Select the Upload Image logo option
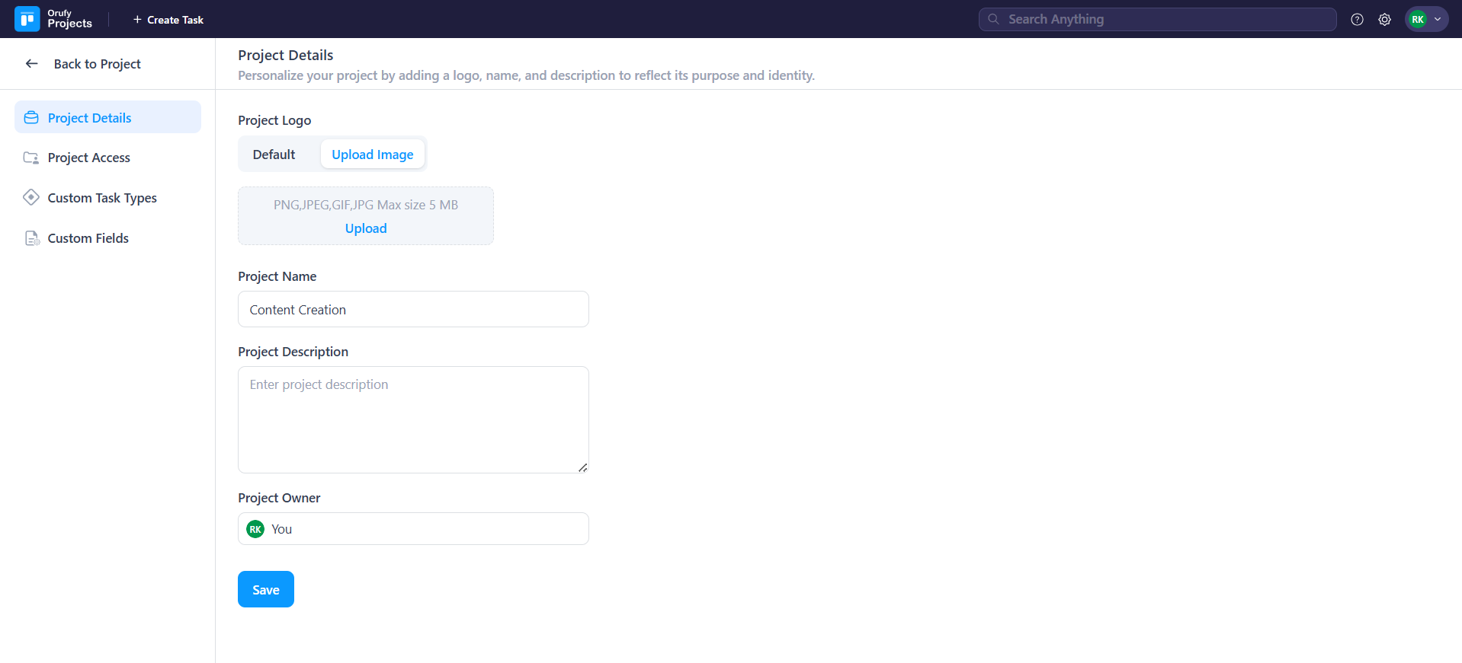The image size is (1462, 663). [x=372, y=155]
